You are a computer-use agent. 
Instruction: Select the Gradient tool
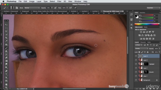pyautogui.click(x=6, y=61)
